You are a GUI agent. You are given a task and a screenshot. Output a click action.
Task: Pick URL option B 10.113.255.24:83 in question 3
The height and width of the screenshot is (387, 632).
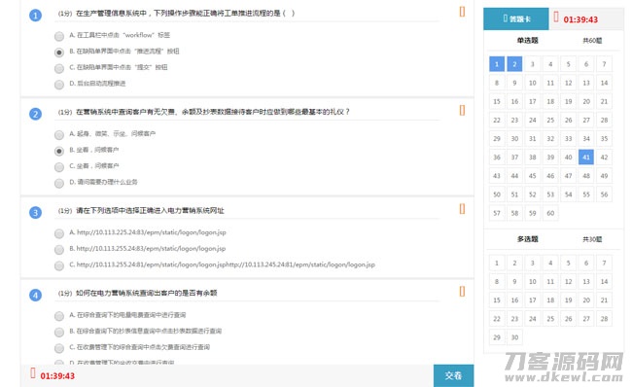pyautogui.click(x=59, y=250)
